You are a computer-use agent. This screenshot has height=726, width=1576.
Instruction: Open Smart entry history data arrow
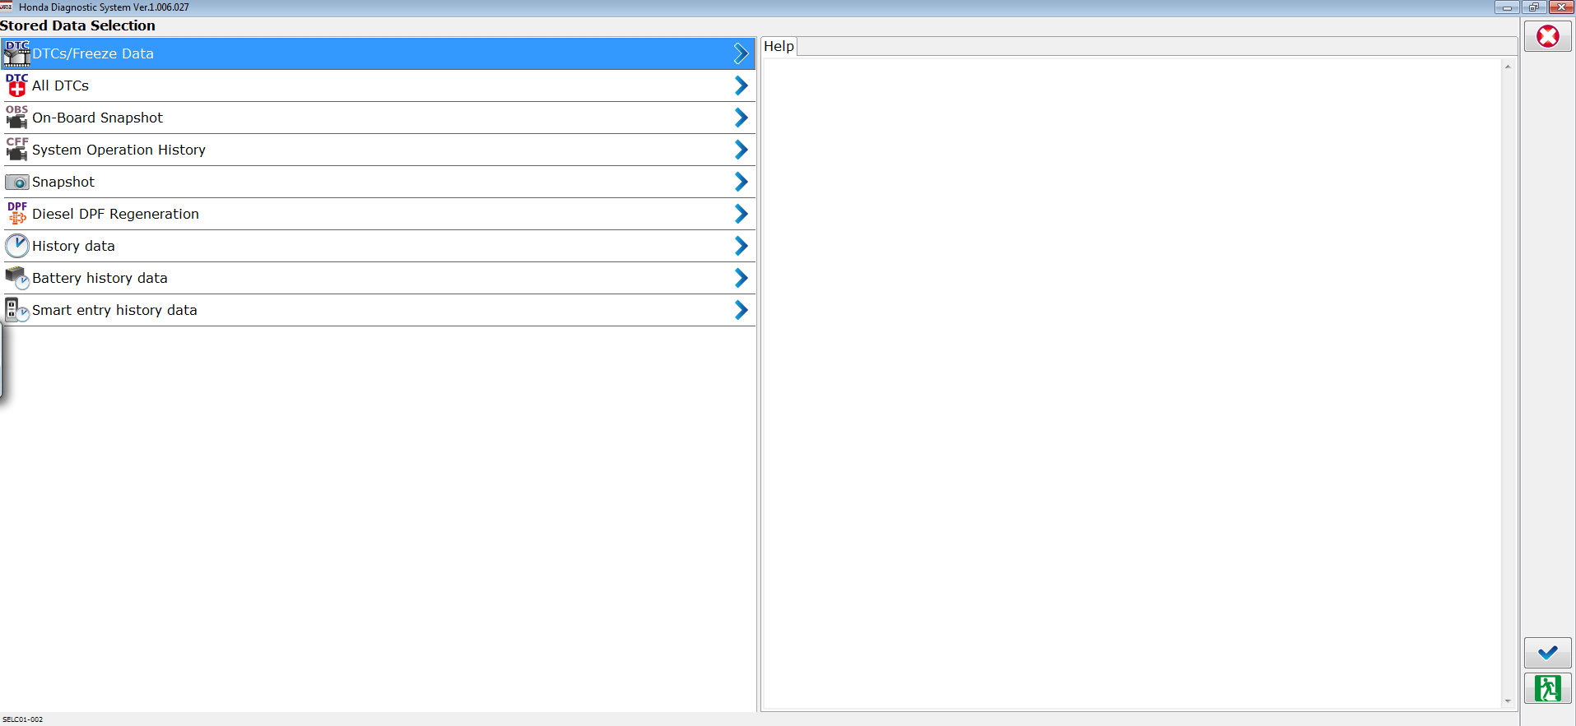[741, 310]
